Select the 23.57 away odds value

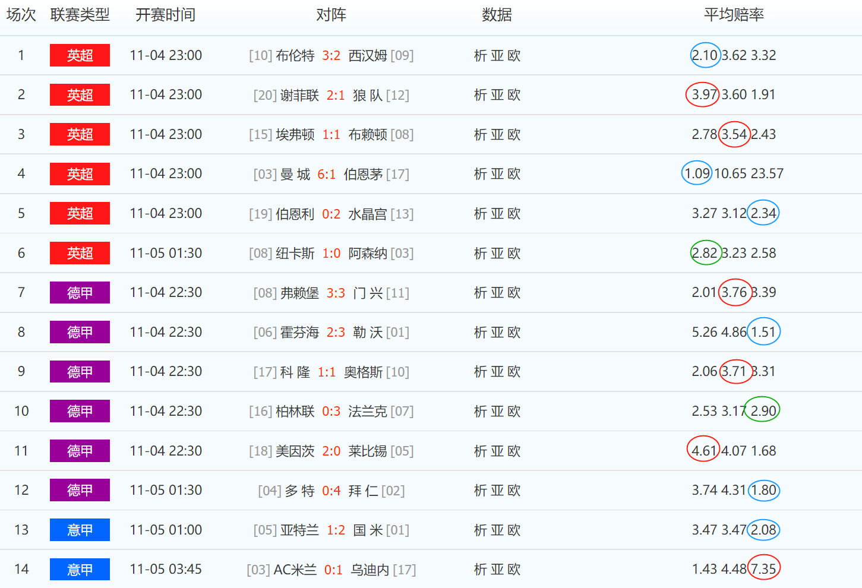coord(767,173)
